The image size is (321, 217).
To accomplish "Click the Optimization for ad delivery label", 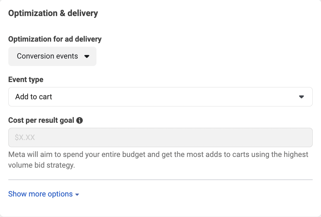I will coord(55,39).
